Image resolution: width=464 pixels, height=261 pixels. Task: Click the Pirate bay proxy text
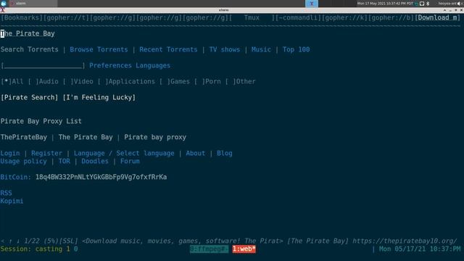pos(155,137)
